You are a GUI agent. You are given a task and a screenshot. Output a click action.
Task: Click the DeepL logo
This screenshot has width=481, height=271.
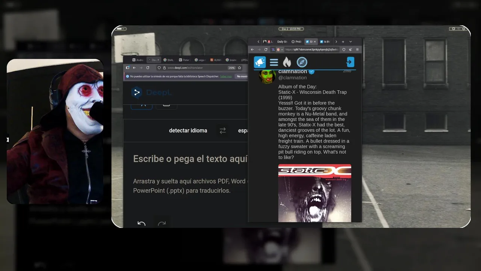tap(152, 92)
